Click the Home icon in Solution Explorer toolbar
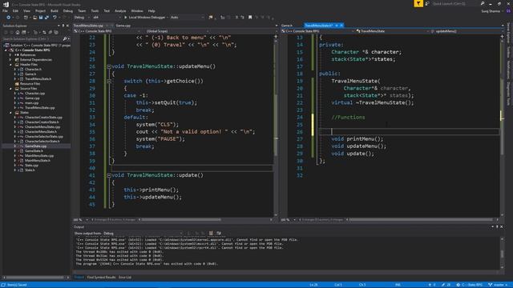This screenshot has height=288, width=513. [x=18, y=32]
